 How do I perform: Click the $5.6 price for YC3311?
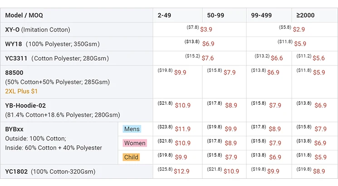point(318,58)
